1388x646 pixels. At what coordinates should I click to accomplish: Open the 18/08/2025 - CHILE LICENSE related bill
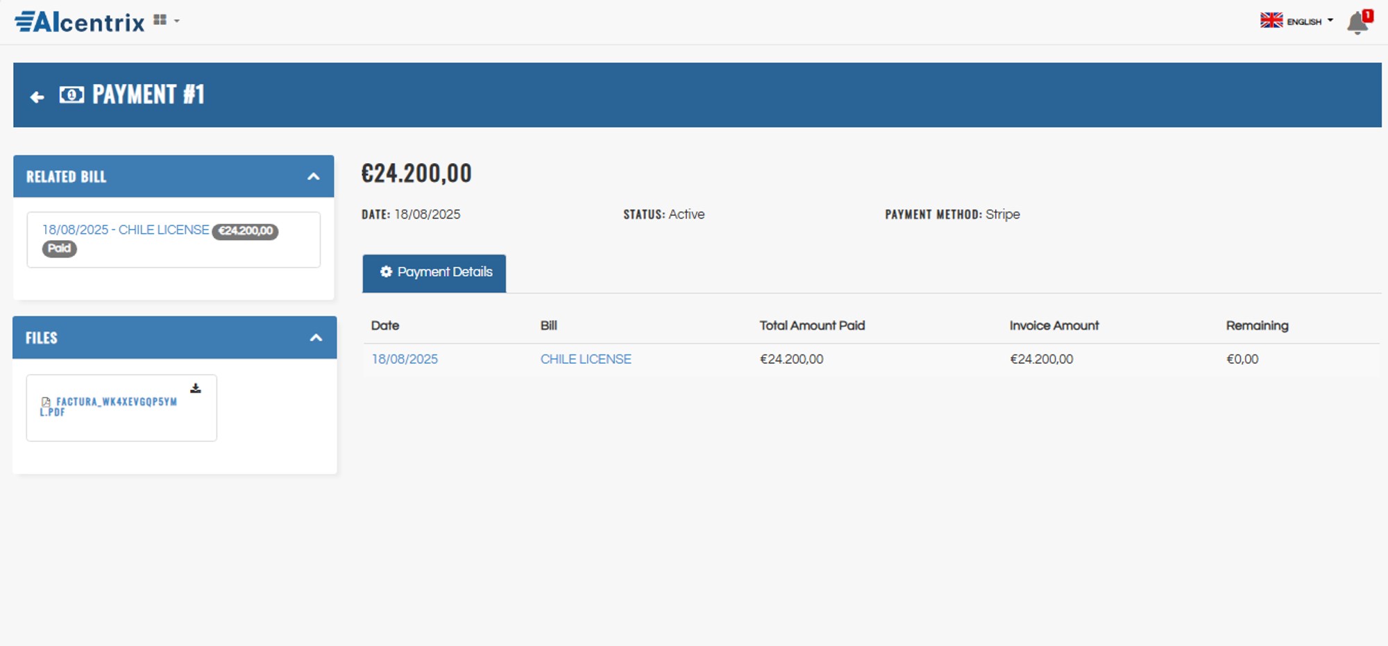tap(126, 230)
